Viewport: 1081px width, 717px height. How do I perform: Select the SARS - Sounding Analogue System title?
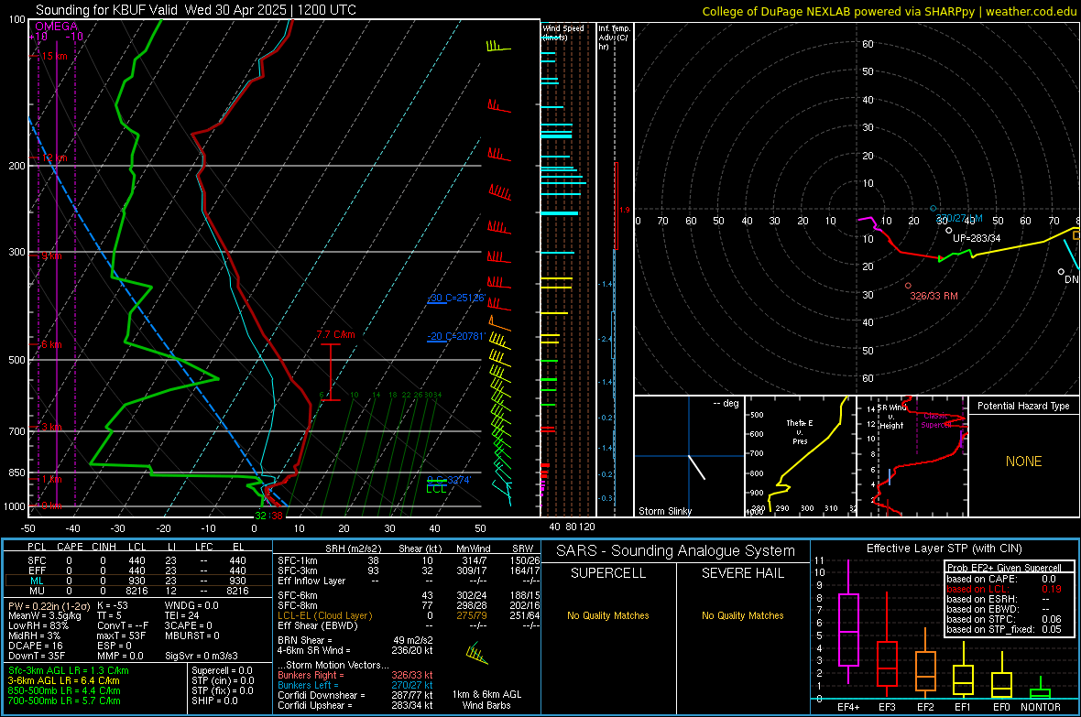(676, 551)
